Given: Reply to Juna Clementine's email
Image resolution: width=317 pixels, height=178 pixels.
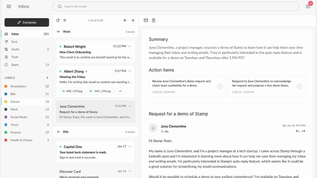Looking at the screenshot, I should (297, 131).
